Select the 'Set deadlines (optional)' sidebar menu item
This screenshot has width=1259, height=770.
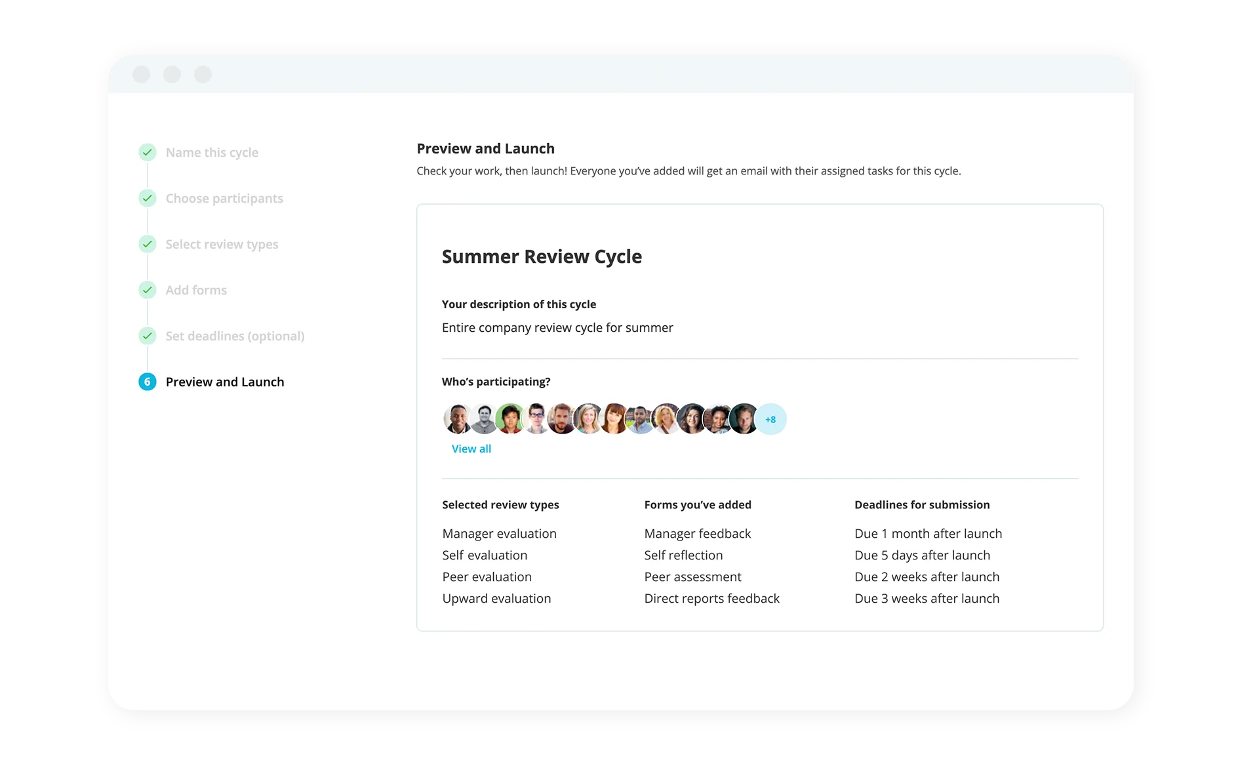pos(235,336)
